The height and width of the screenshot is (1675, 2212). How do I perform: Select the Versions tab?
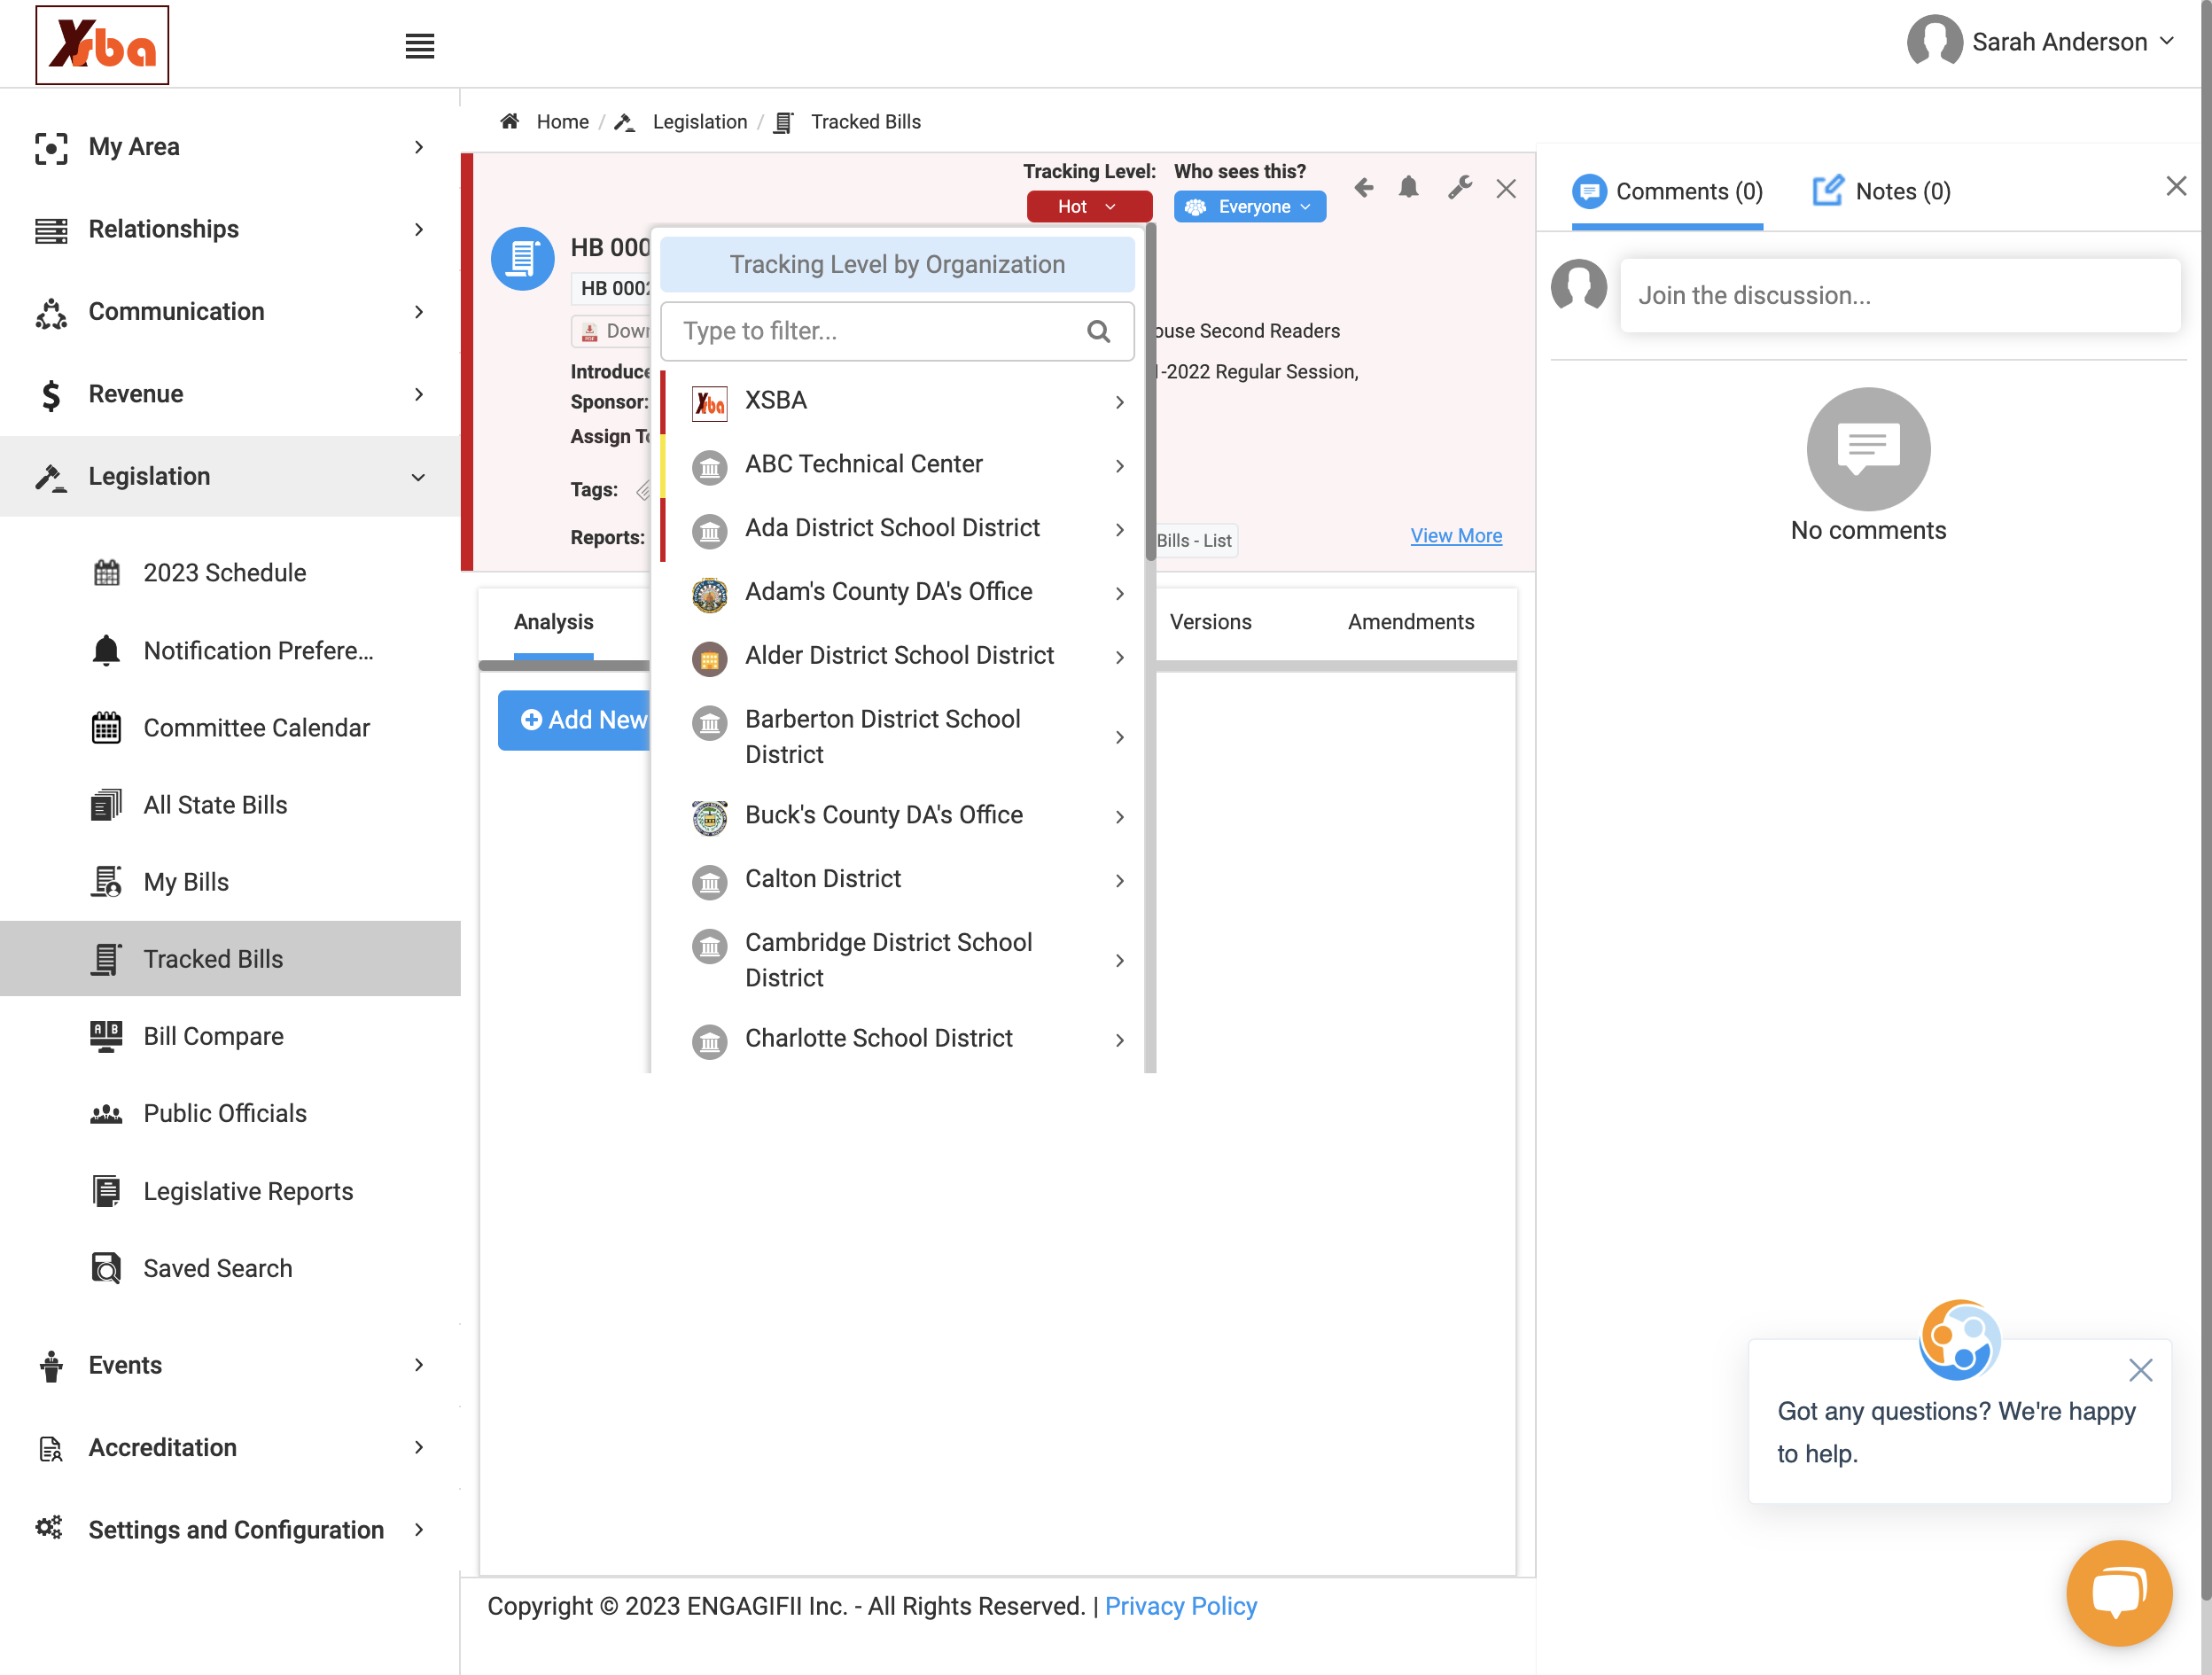pyautogui.click(x=1210, y=622)
